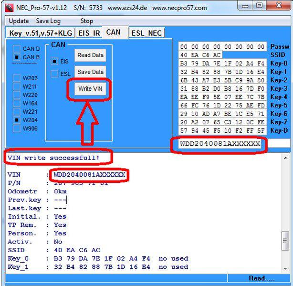
Task: Check the W211 model checkbox
Action: (17, 86)
